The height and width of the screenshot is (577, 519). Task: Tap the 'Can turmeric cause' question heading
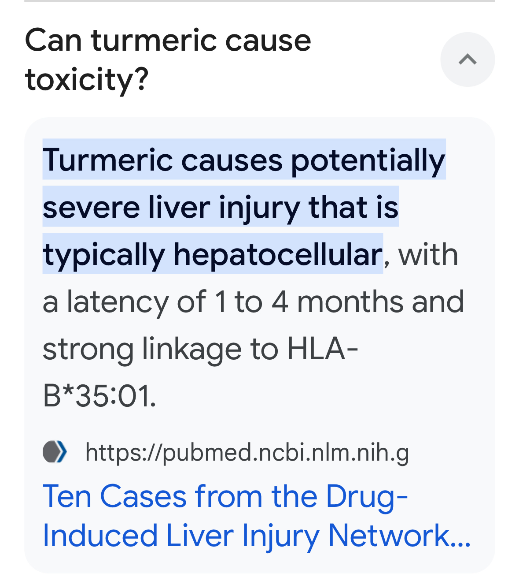(168, 41)
